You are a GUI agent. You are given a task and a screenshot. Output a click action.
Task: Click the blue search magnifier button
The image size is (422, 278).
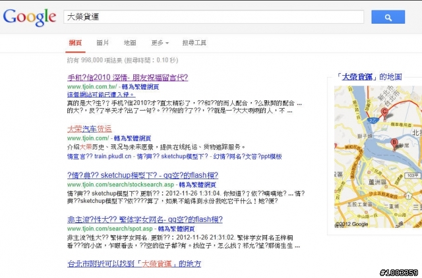point(388,17)
